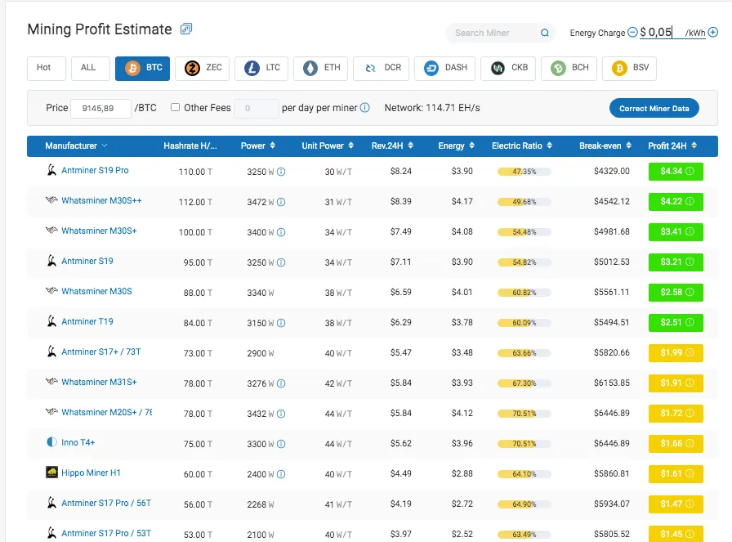
Task: Show power info for Whatsminer M30S++
Action: pyautogui.click(x=281, y=202)
